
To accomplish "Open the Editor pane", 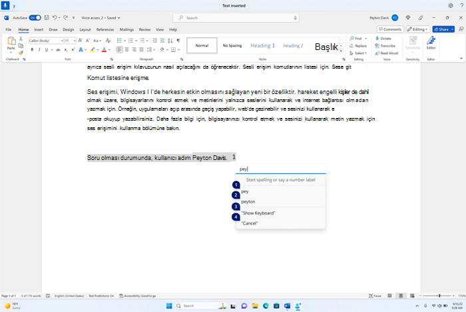I will pos(431,43).
